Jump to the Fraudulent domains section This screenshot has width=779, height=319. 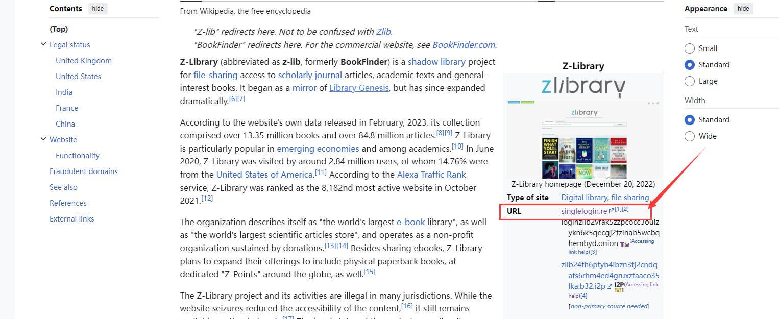(84, 171)
